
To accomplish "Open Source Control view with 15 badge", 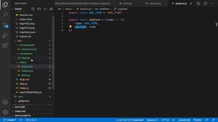I will (x=5, y=25).
